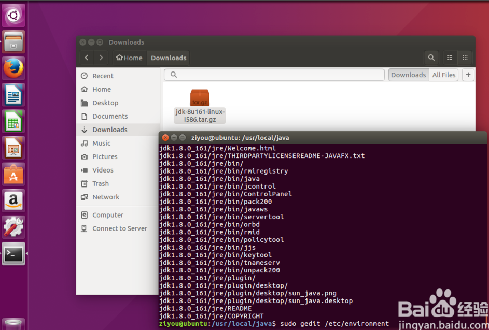The height and width of the screenshot is (330, 489).
Task: Toggle list view in the file manager
Action: pyautogui.click(x=449, y=58)
